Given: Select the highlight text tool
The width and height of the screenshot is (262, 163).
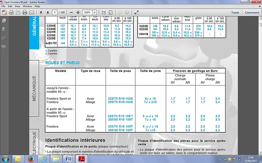Looking at the screenshot, I should [127, 13].
